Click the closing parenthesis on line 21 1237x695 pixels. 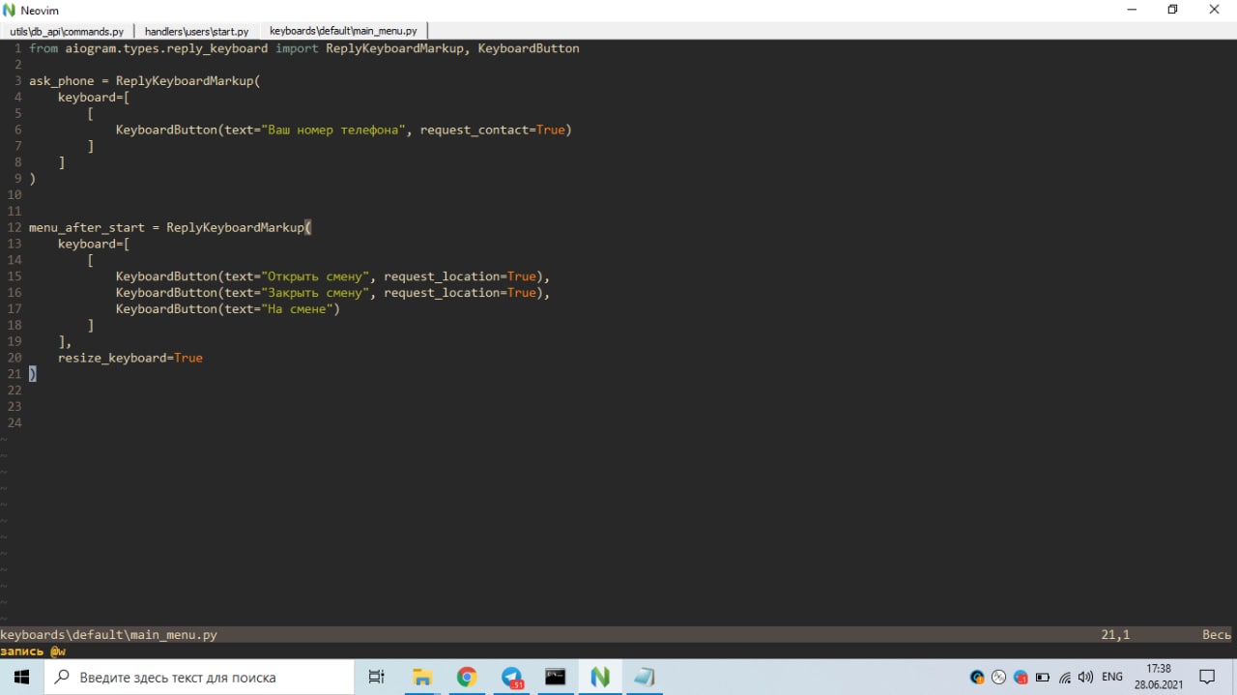[x=33, y=374]
